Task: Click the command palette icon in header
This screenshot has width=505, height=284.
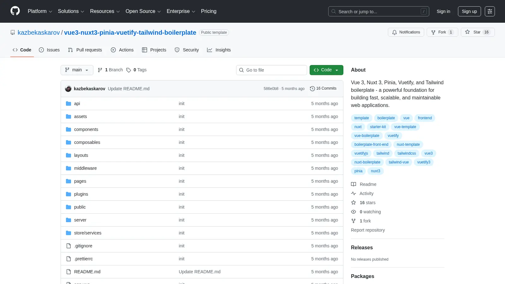Action: click(x=490, y=11)
